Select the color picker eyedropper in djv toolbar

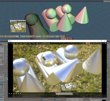(x=101, y=43)
